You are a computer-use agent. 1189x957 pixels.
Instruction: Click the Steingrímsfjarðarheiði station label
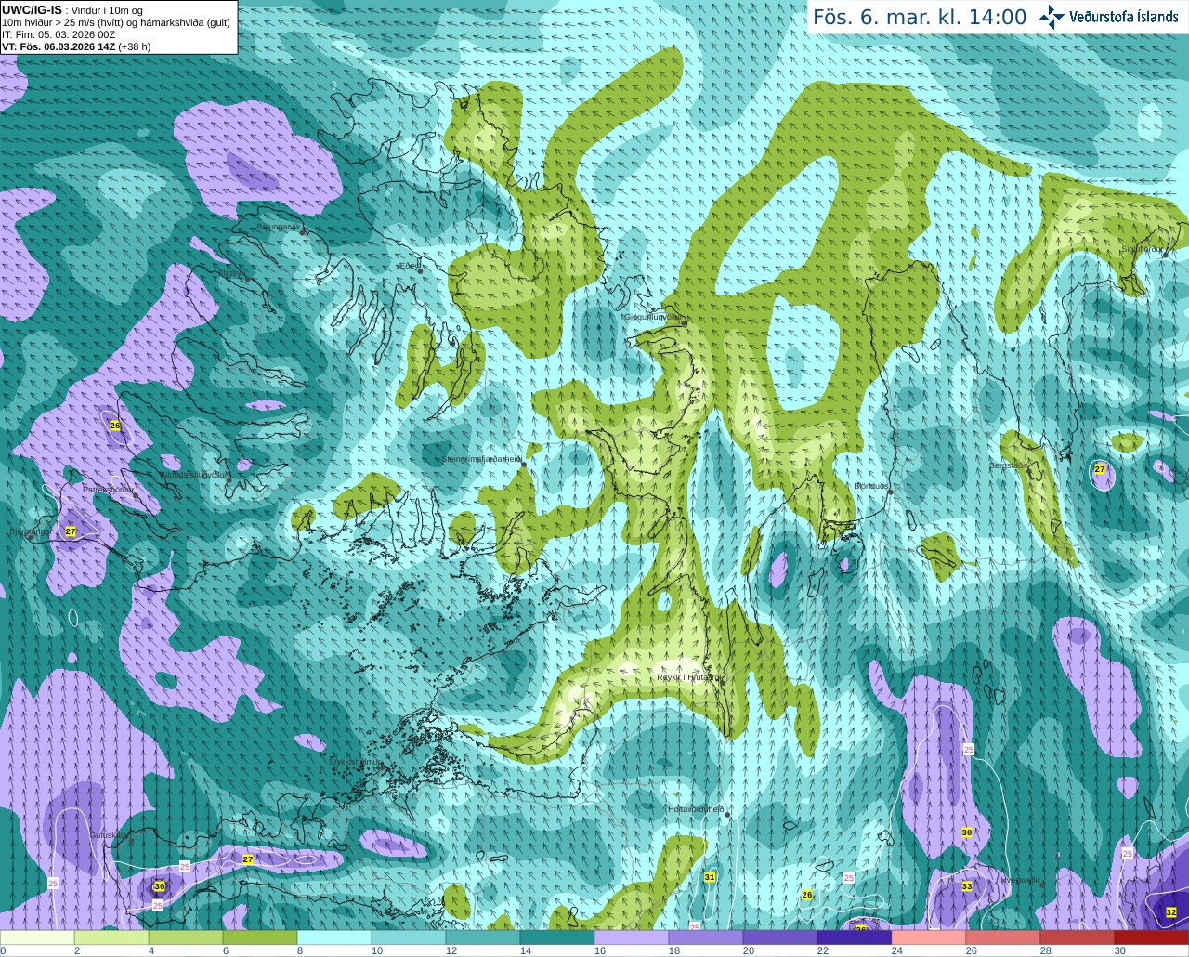[x=481, y=458]
